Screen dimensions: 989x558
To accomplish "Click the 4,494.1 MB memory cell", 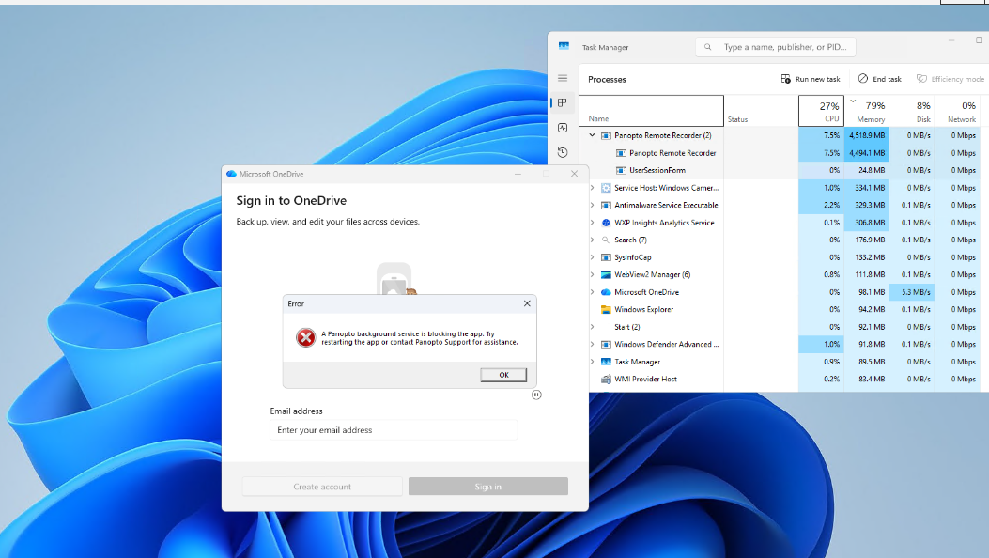I will tap(867, 152).
